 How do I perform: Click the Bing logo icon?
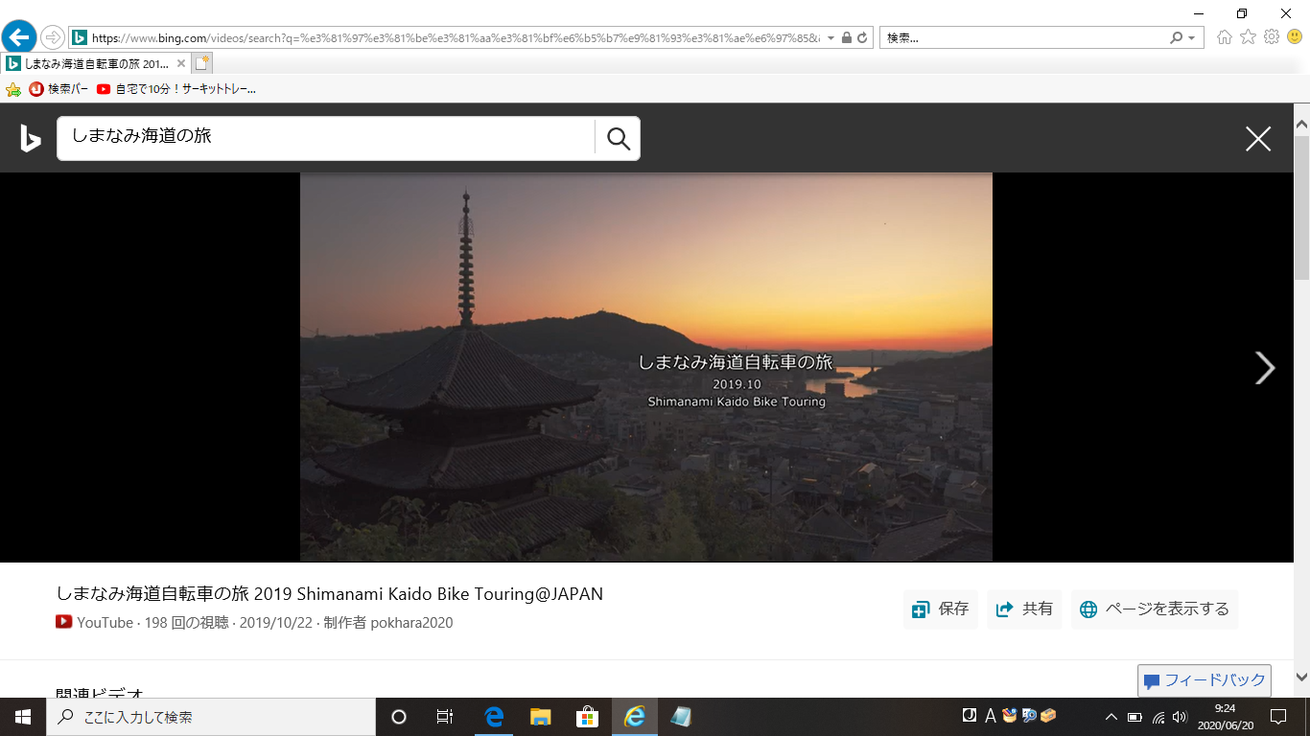(x=31, y=139)
